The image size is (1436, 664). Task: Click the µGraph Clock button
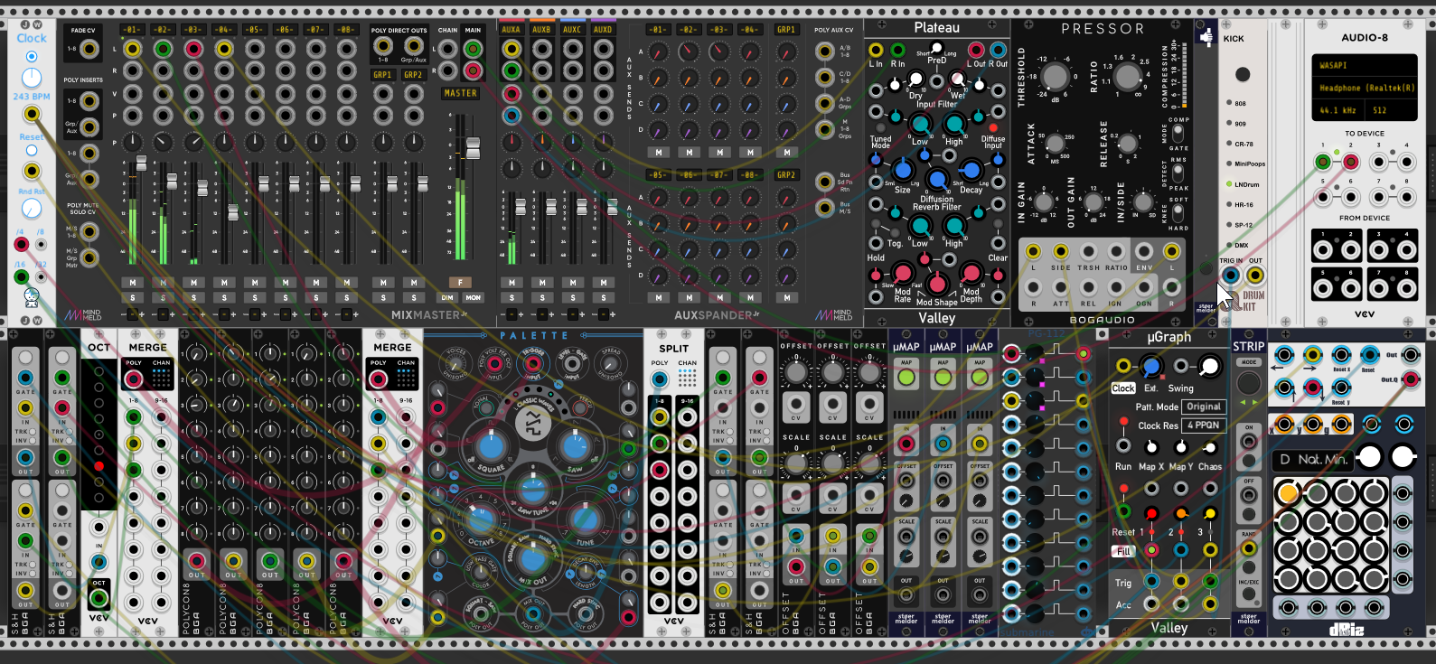click(1123, 388)
